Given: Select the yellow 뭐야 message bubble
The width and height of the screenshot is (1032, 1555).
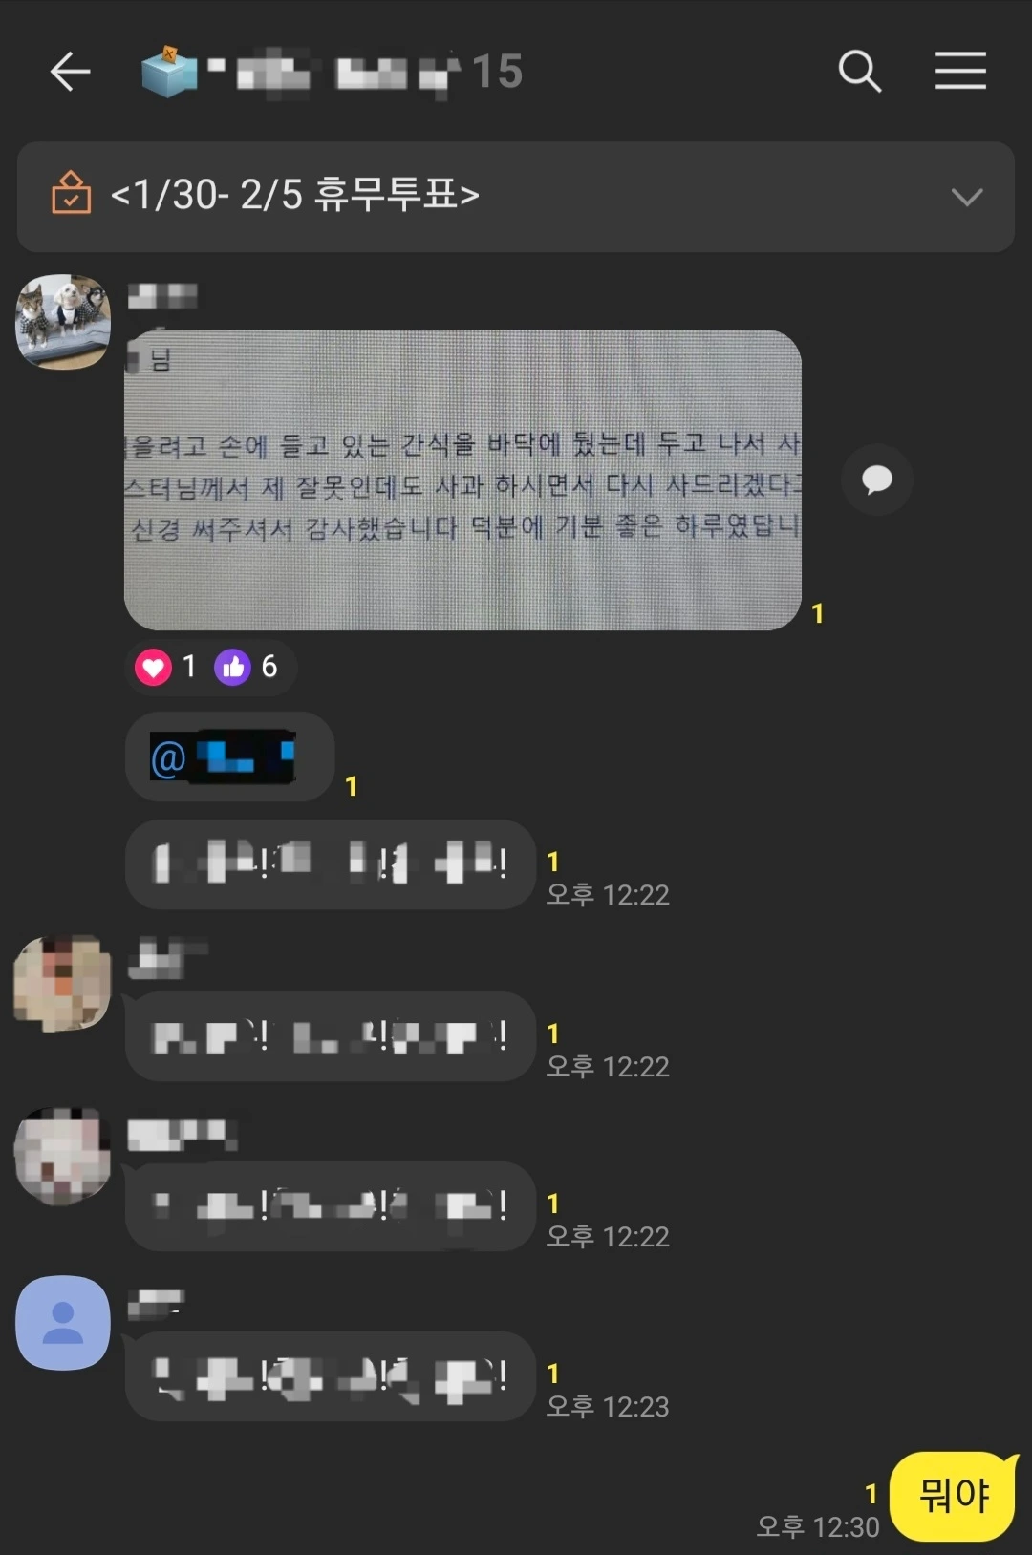Looking at the screenshot, I should coord(953,1496).
